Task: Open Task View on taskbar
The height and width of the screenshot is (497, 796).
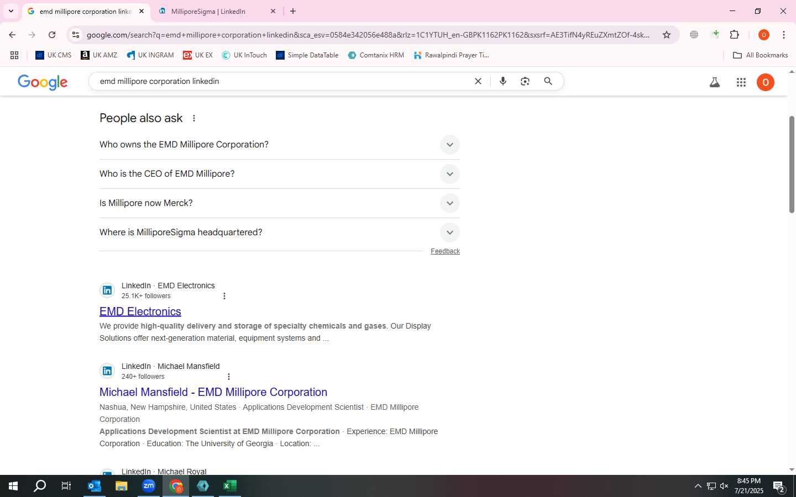Action: tap(66, 486)
